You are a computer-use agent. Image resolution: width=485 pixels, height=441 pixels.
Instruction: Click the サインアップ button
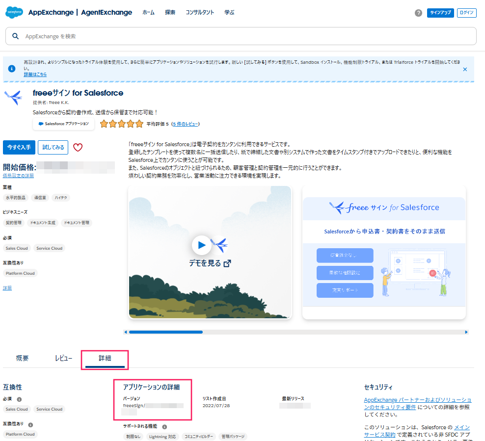(440, 13)
